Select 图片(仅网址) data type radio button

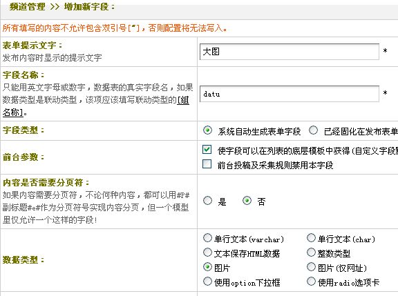[x=311, y=266]
